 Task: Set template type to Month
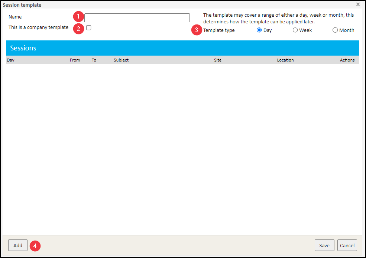coord(335,30)
